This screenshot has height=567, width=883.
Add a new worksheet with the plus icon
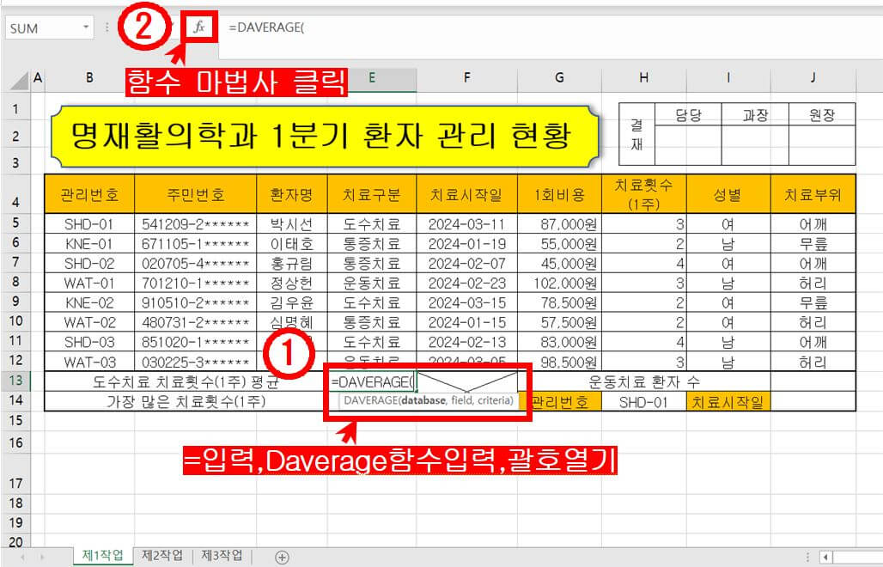280,557
